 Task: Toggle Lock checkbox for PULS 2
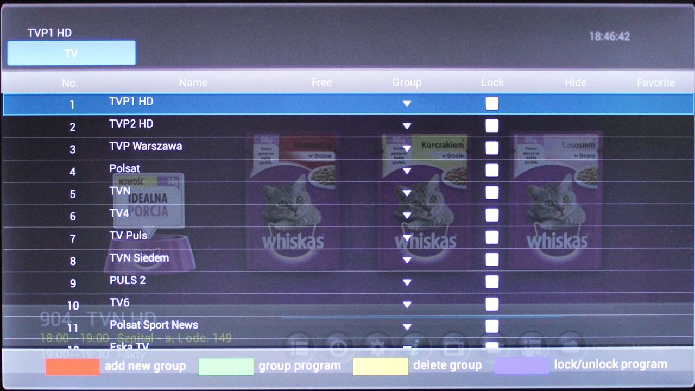click(492, 282)
